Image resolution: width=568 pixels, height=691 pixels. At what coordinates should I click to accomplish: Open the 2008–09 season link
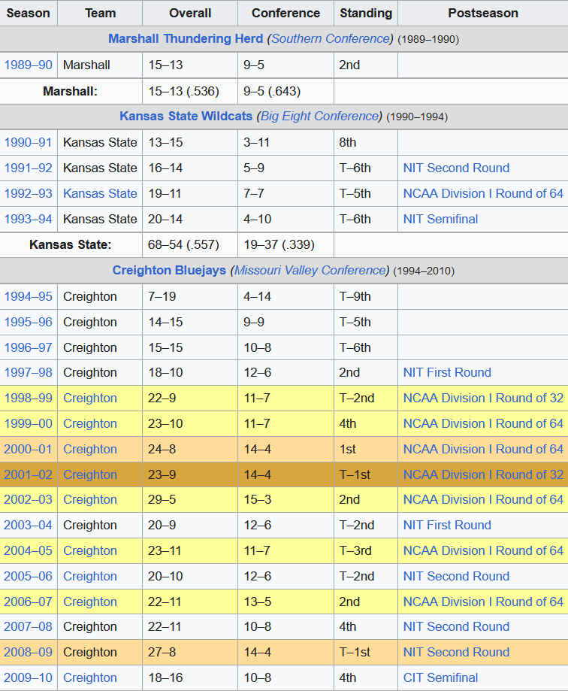click(x=29, y=652)
